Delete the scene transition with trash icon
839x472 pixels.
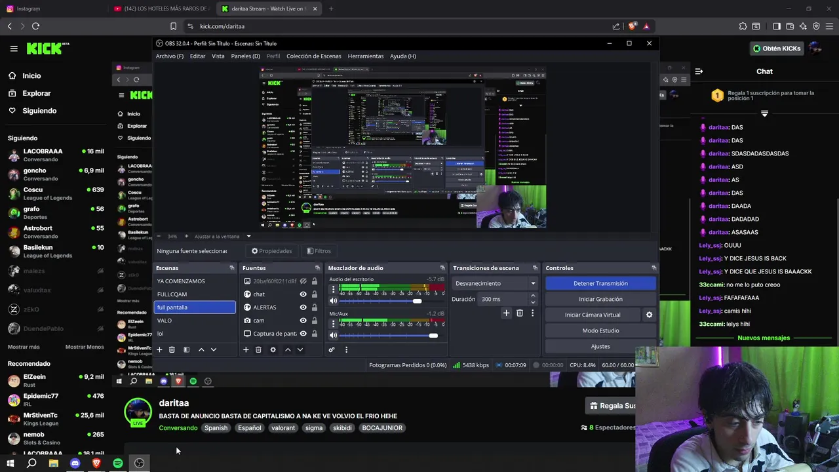point(520,313)
